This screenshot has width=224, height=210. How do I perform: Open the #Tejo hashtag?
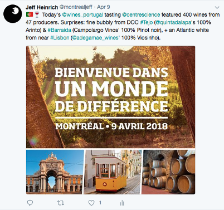(147, 22)
